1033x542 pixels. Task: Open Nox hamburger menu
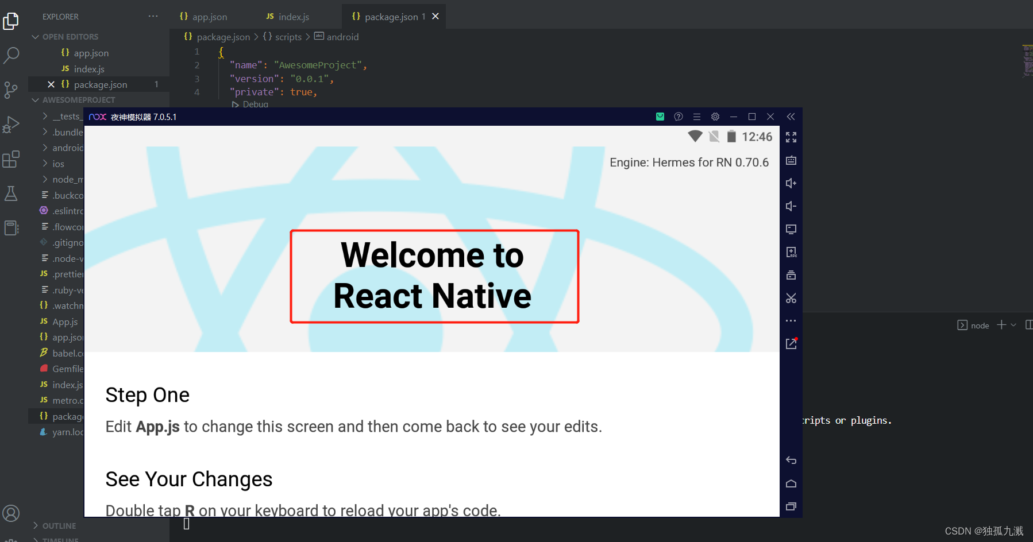(x=697, y=117)
